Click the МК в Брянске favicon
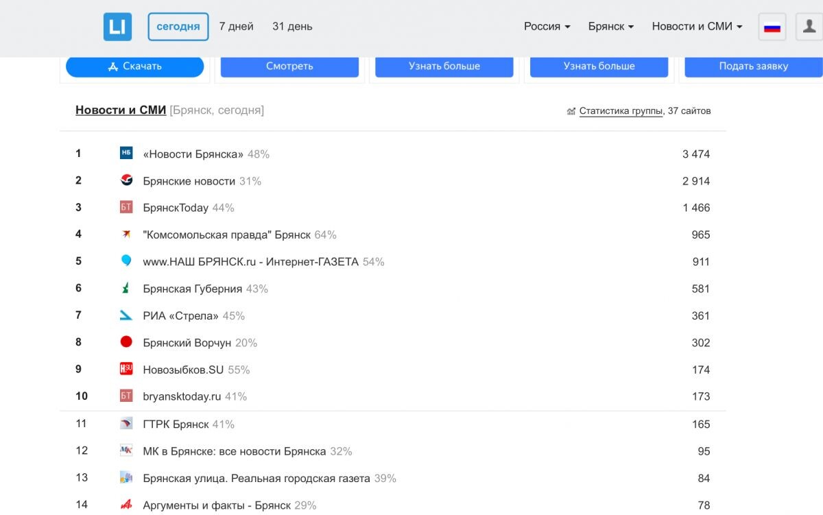Image resolution: width=823 pixels, height=515 pixels. (x=126, y=451)
